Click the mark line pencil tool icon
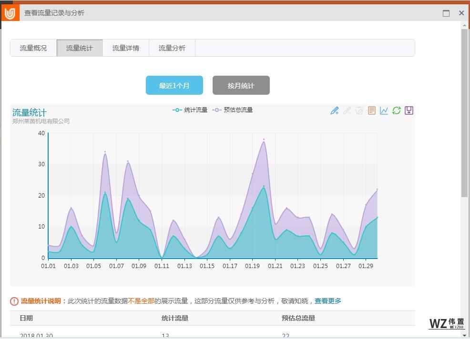Image resolution: width=470 pixels, height=339 pixels. (x=335, y=110)
